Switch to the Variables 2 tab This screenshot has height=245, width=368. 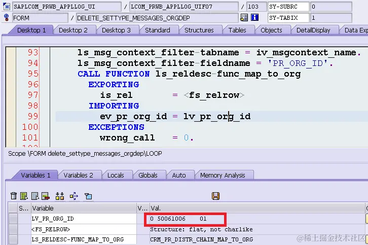click(x=79, y=175)
